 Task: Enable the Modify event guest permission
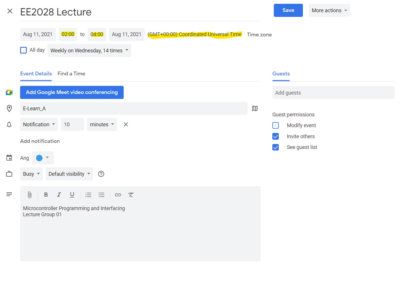275,125
